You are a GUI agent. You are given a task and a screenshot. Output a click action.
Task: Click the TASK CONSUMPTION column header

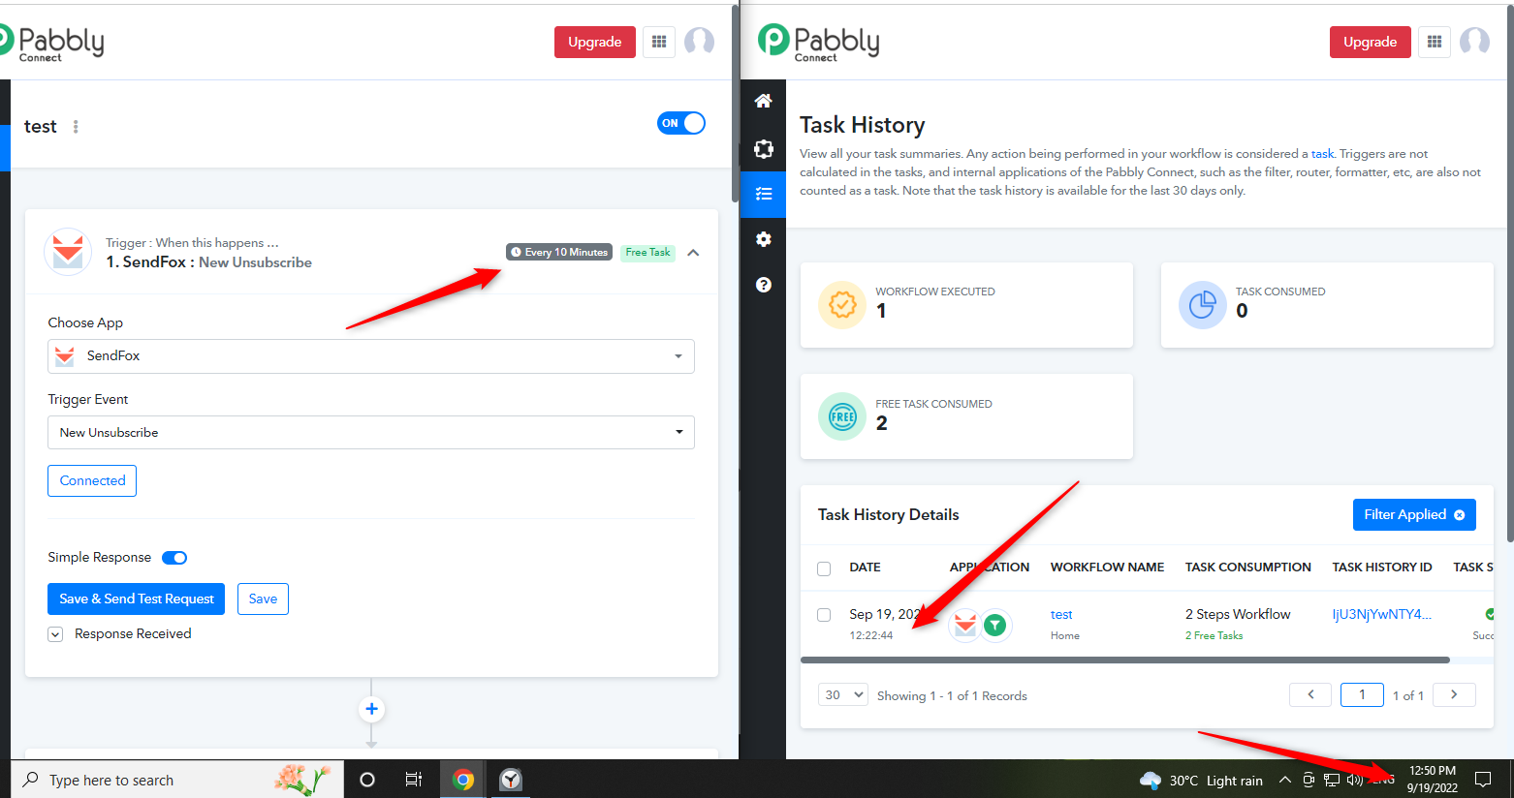click(1248, 568)
